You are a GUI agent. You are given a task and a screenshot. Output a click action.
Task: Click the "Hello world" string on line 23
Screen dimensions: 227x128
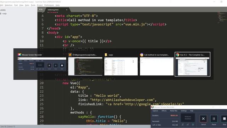click(106, 96)
